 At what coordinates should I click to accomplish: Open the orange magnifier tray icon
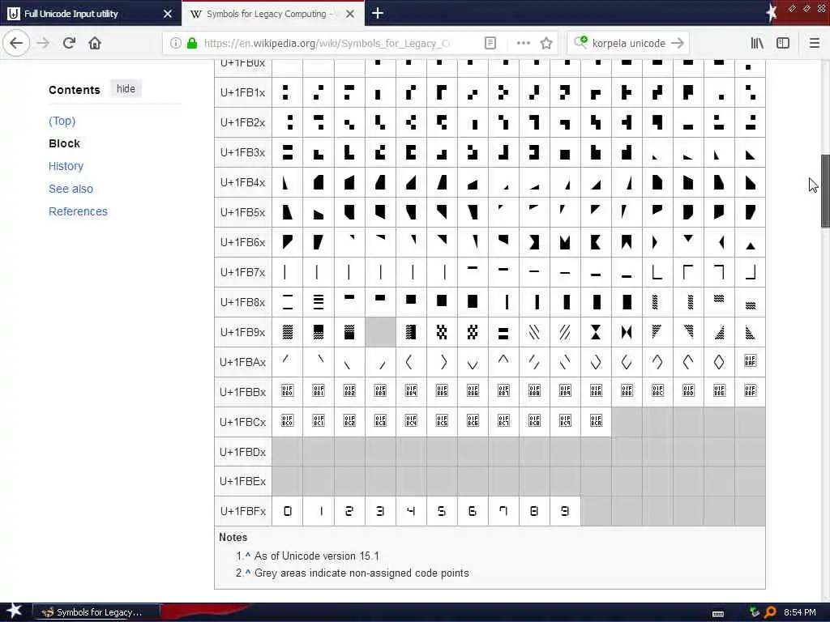tap(770, 612)
